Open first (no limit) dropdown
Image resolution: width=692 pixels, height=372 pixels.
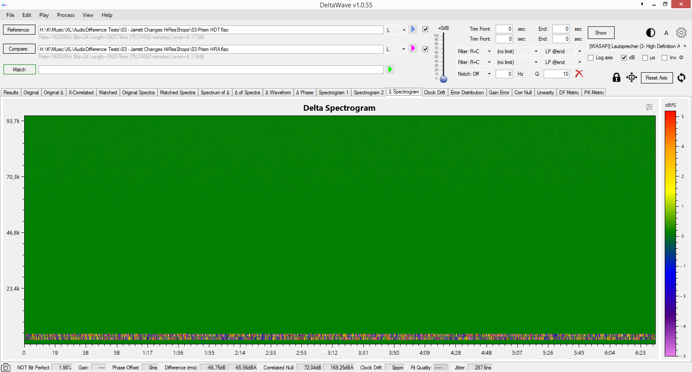pos(517,51)
